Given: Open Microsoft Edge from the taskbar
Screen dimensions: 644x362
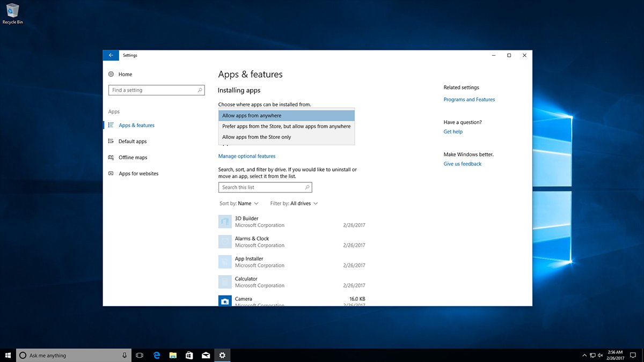Looking at the screenshot, I should coord(157,355).
